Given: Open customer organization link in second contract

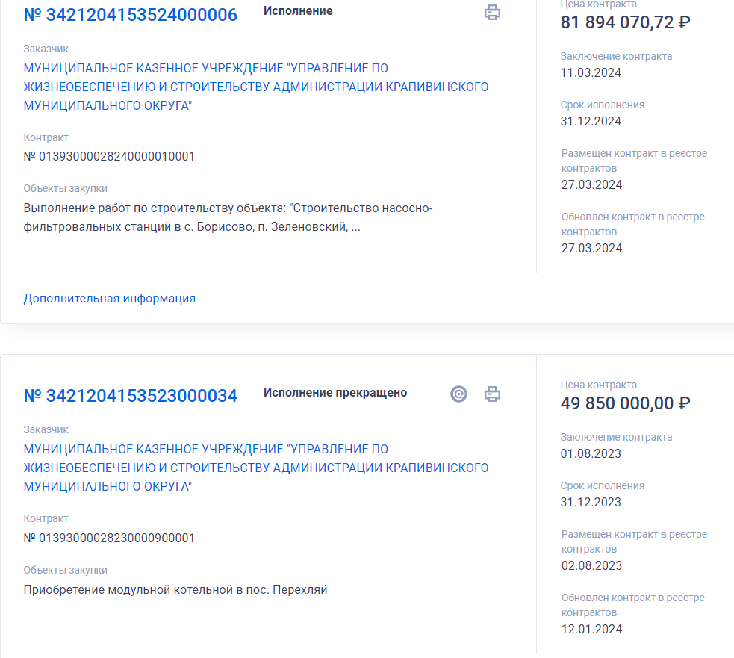Looking at the screenshot, I should (x=256, y=468).
